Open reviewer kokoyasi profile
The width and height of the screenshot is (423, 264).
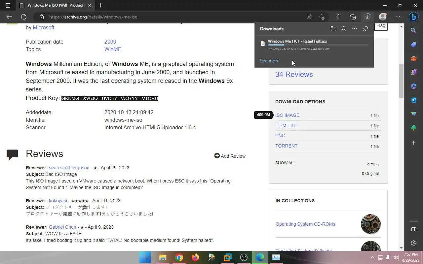coord(58,201)
